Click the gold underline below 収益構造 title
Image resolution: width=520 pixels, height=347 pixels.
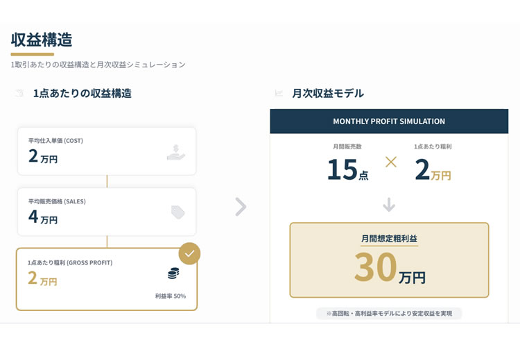pyautogui.click(x=32, y=54)
